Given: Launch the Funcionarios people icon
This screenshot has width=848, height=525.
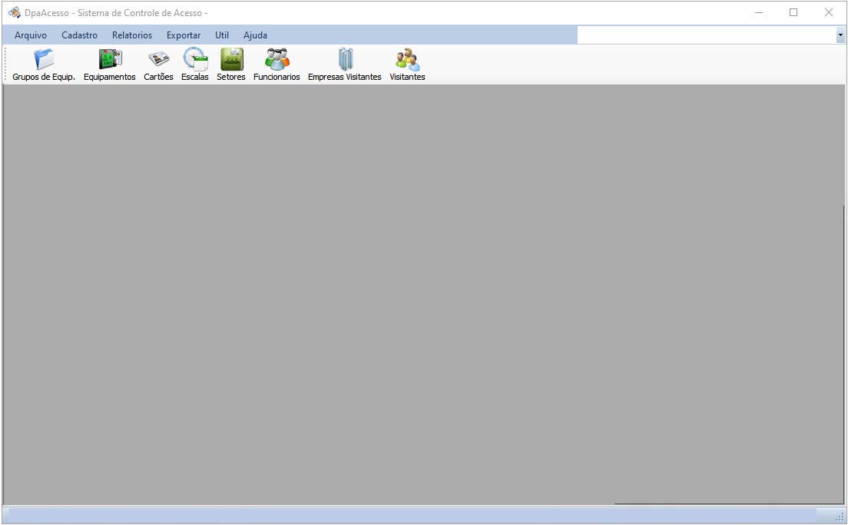Looking at the screenshot, I should tap(277, 60).
